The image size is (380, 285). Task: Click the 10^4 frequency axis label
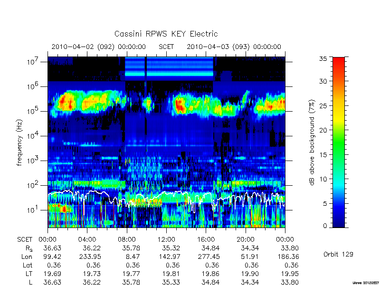click(x=33, y=136)
